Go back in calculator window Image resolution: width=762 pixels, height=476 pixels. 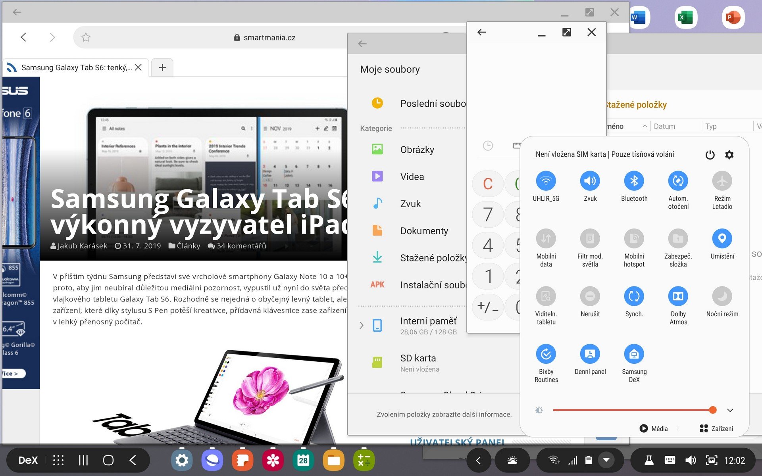(x=482, y=32)
